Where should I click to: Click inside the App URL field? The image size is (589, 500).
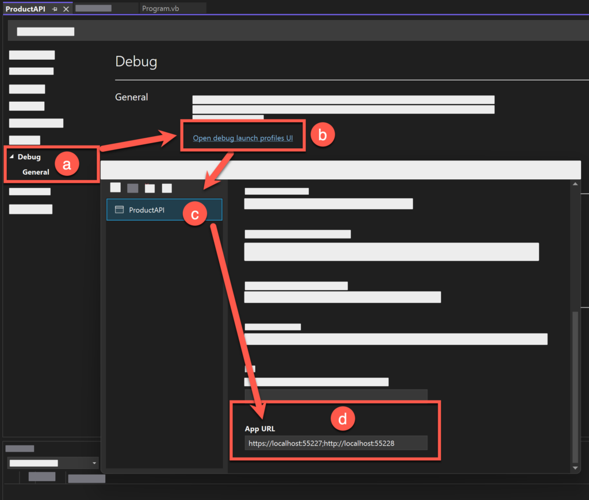point(336,443)
